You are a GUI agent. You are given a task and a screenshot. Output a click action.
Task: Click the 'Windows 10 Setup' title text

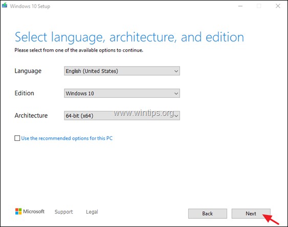(30, 6)
